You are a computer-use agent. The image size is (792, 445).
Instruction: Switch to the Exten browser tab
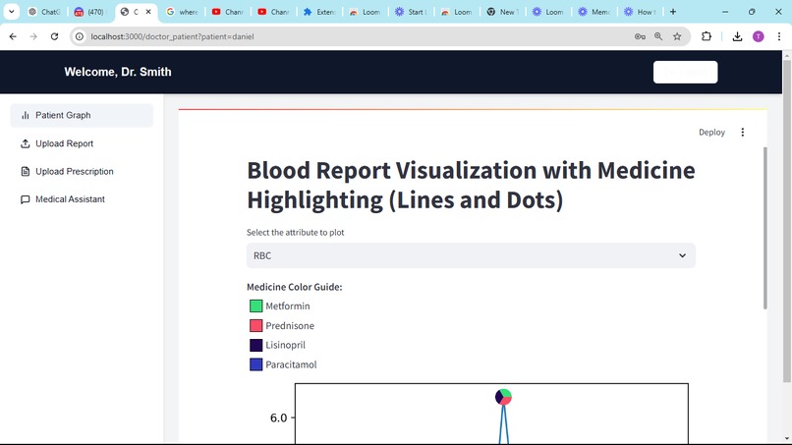click(x=319, y=12)
